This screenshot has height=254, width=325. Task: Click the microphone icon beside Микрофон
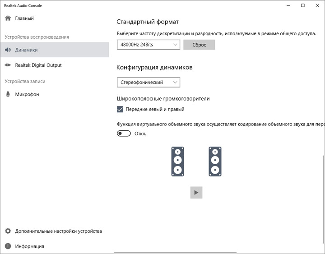tap(8, 95)
